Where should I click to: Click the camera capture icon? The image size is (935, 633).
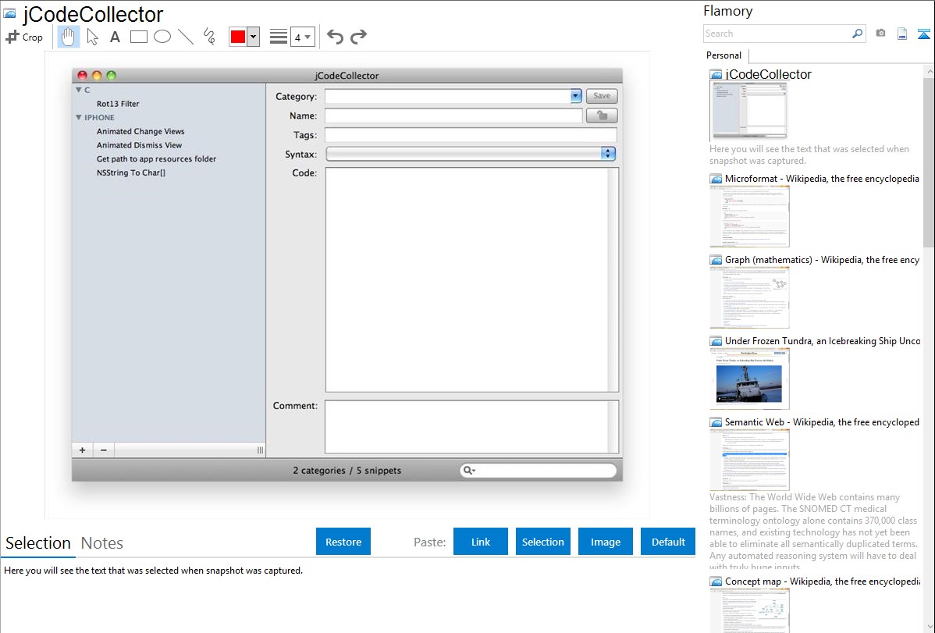880,34
